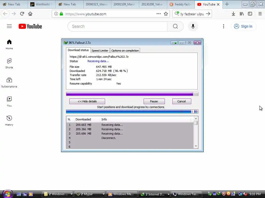The height and width of the screenshot is (198, 265).
Task: Open the browser application menu
Action: click(260, 14)
